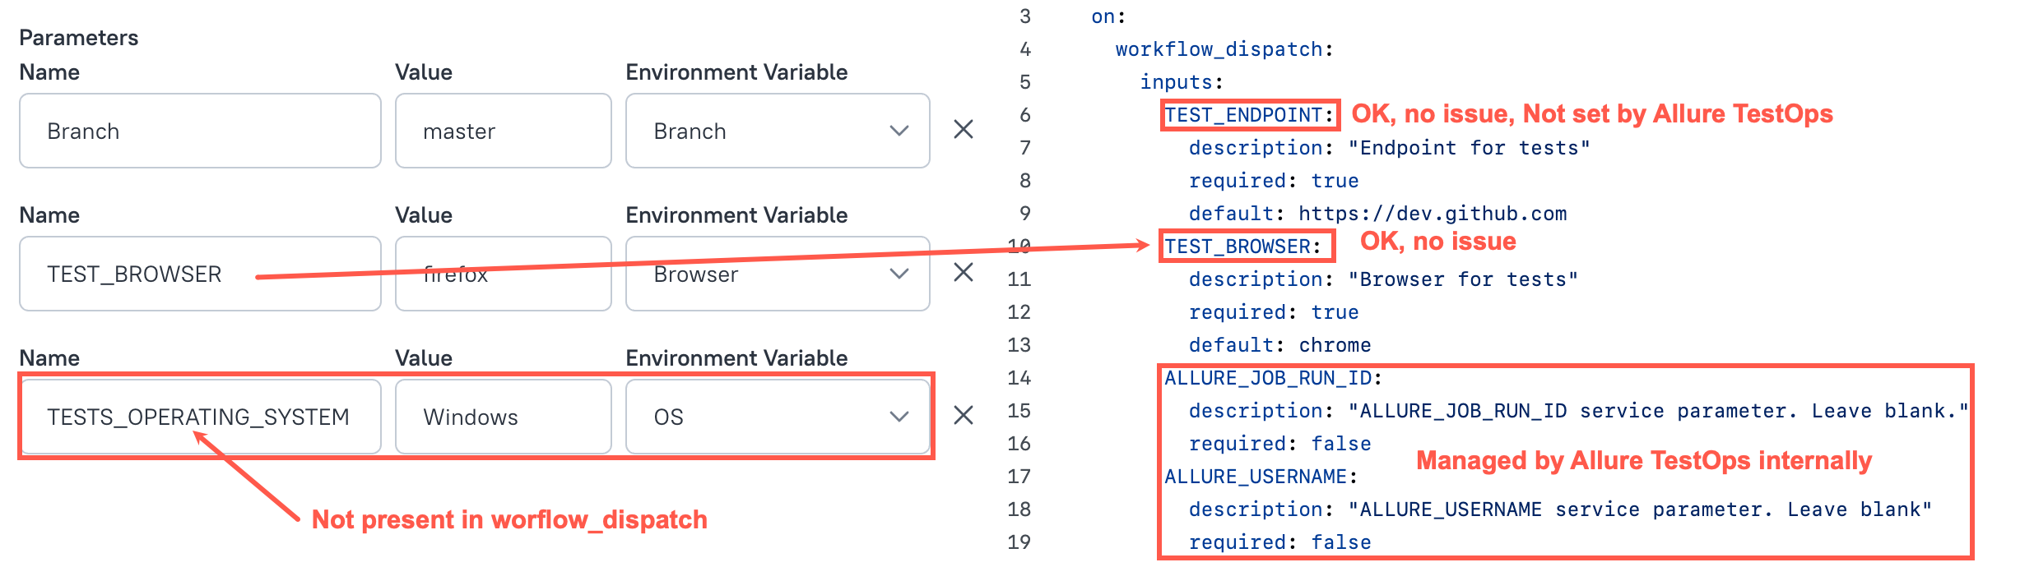Screen dimensions: 2034x567
Task: Click the "Endpoint for tests" description string
Action: (x=1469, y=148)
